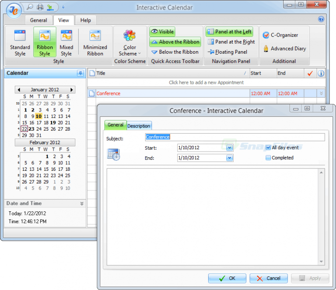Place toolbar Below the Ribbon
The image size is (336, 290).
[x=175, y=52]
